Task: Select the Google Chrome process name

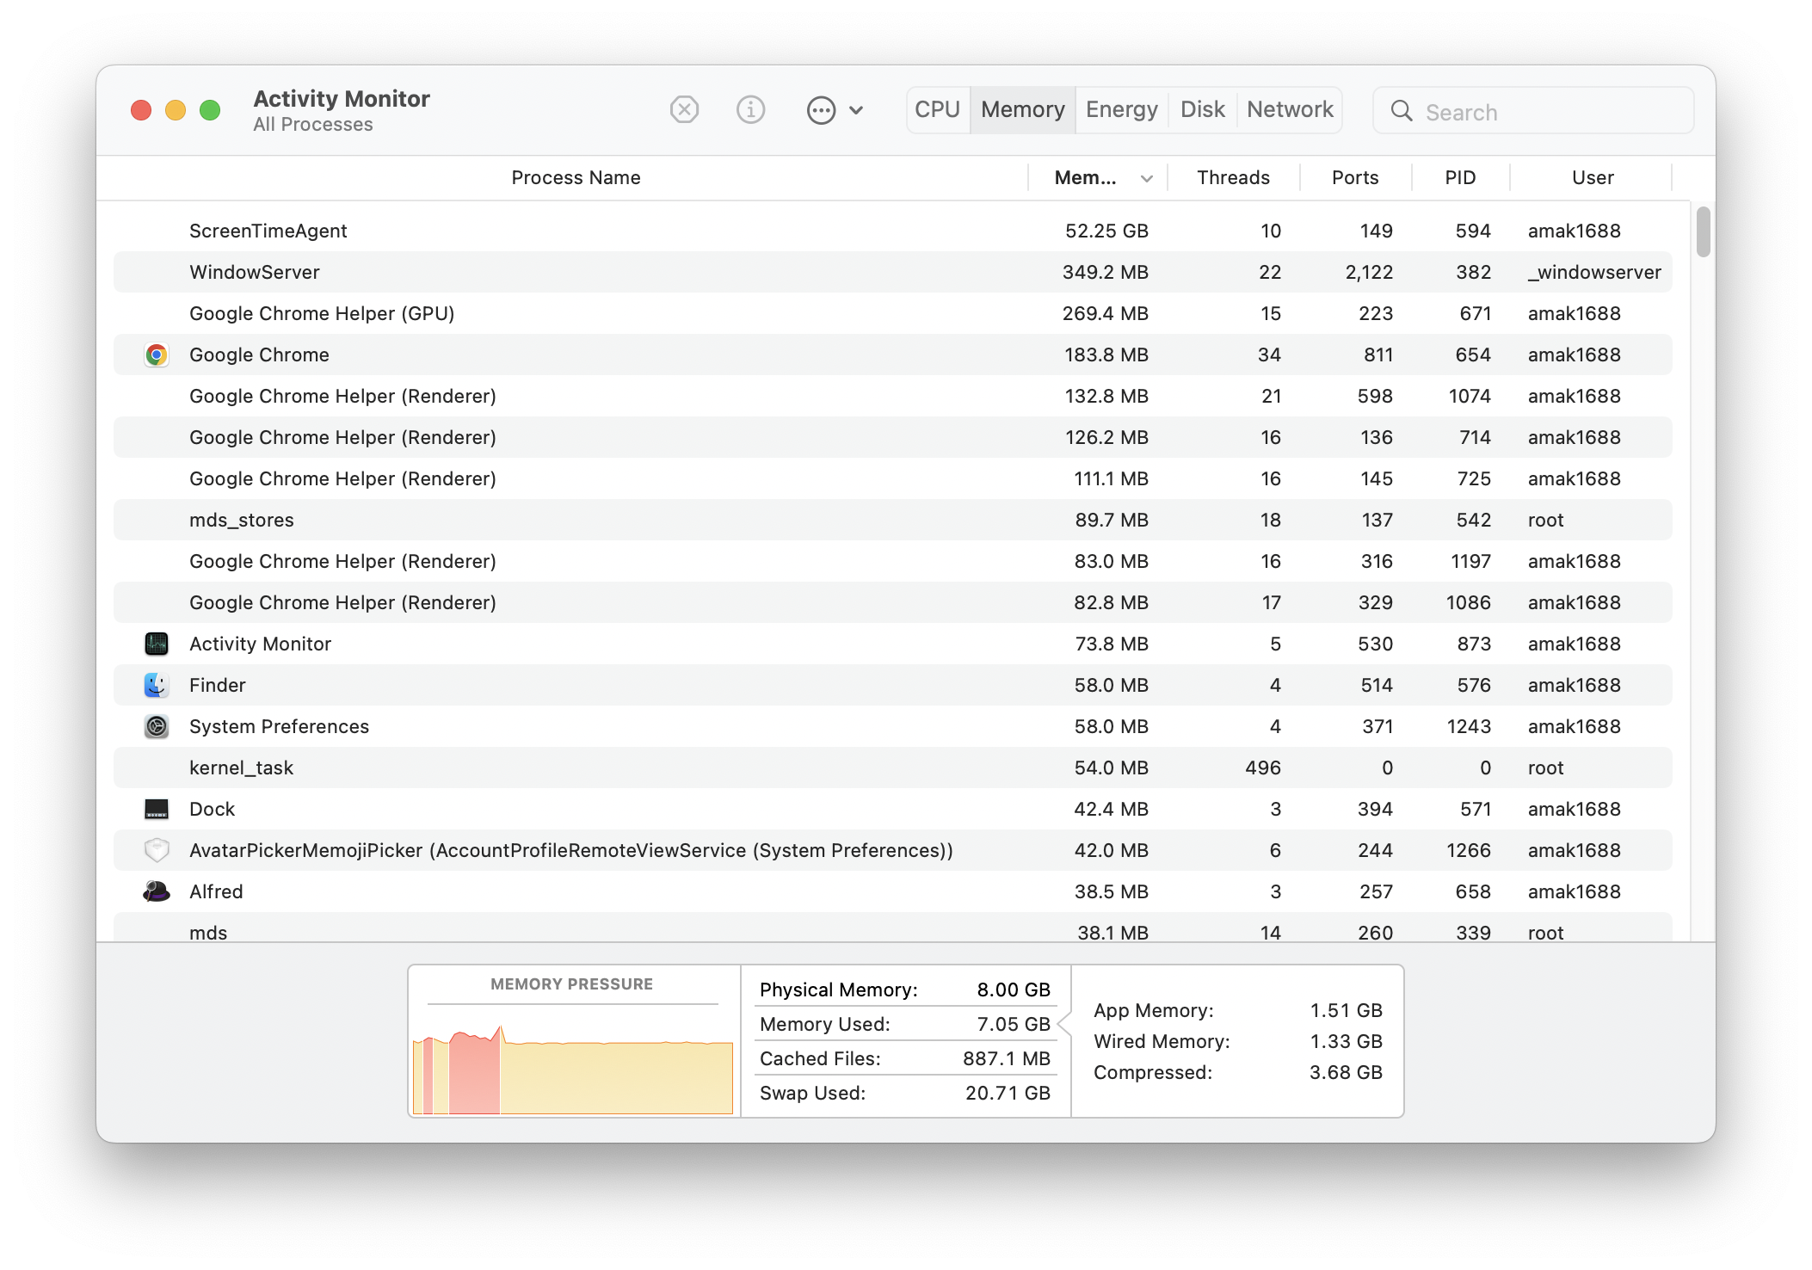Action: point(259,354)
